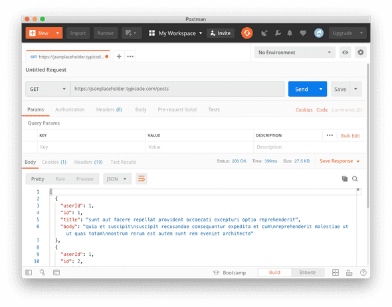Image resolution: width=392 pixels, height=307 pixels.
Task: Open the find and replace icon in status bar
Action: click(x=43, y=273)
